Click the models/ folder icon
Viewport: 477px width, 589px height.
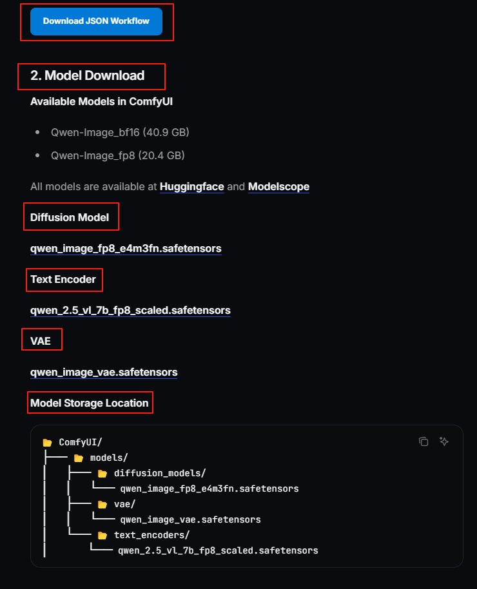78,458
